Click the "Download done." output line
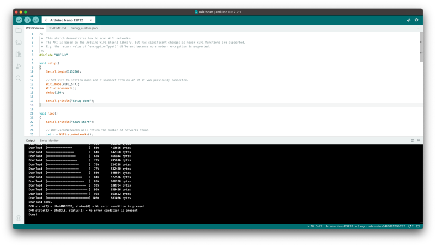 pos(40,202)
